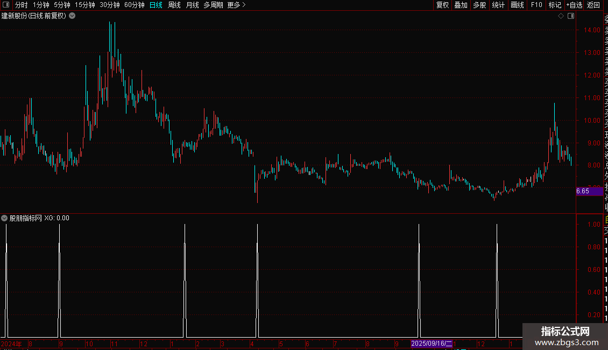Switch to 分时 intraday view

pyautogui.click(x=22, y=5)
